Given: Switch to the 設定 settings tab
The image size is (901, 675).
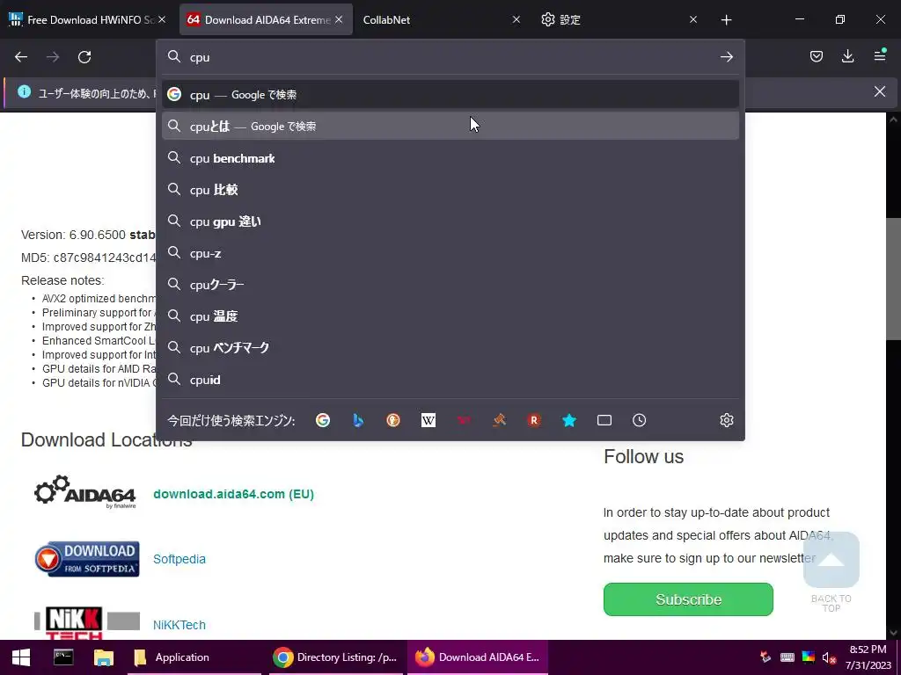Looking at the screenshot, I should point(619,19).
